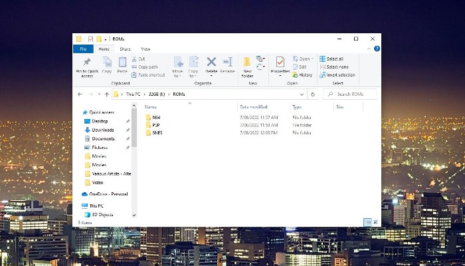Open the Move to dropdown
Image resolution: width=465 pixels, height=266 pixels.
(x=178, y=67)
